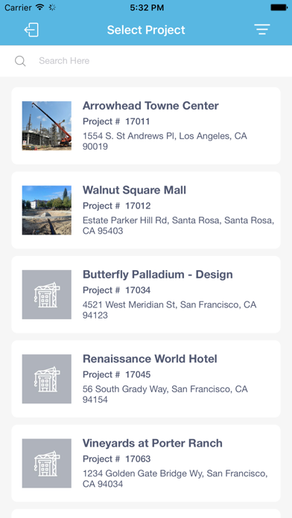Tap the Wi-Fi status icon
This screenshot has width=292, height=518.
(40, 7)
